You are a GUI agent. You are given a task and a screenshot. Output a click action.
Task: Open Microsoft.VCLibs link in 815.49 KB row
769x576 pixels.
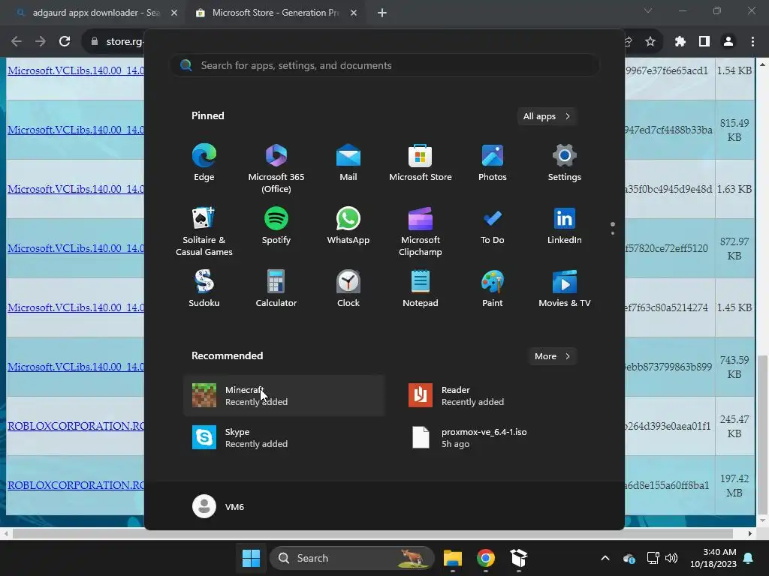tap(76, 130)
